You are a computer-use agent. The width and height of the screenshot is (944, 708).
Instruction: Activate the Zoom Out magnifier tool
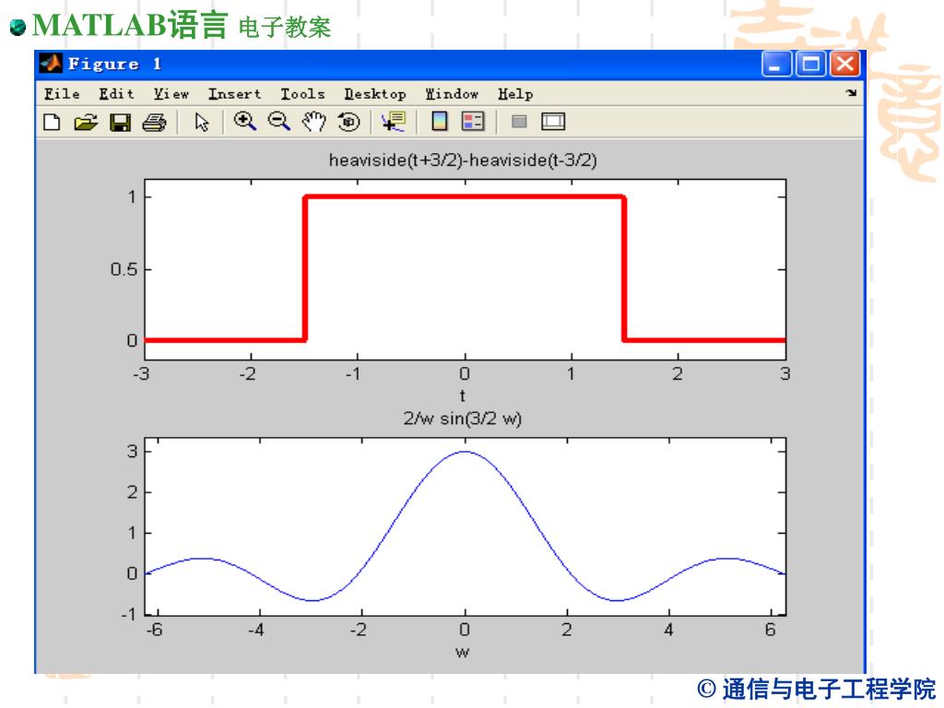pos(278,122)
